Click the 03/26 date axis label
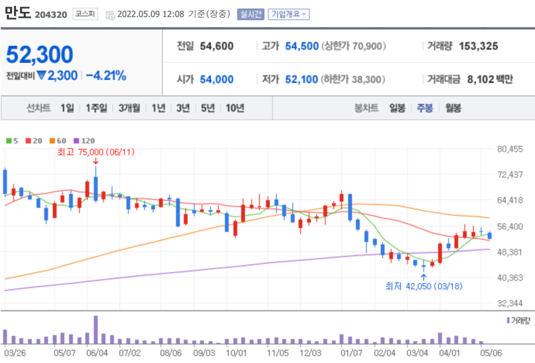The image size is (535, 363). pyautogui.click(x=15, y=353)
